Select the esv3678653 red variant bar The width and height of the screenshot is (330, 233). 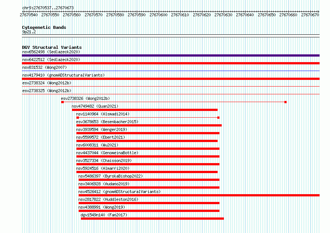click(149, 125)
